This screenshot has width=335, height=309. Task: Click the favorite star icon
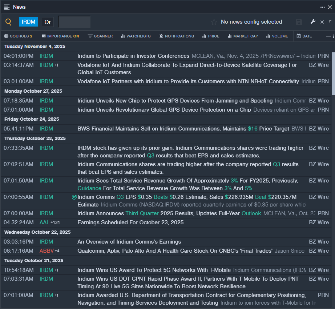click(x=214, y=22)
